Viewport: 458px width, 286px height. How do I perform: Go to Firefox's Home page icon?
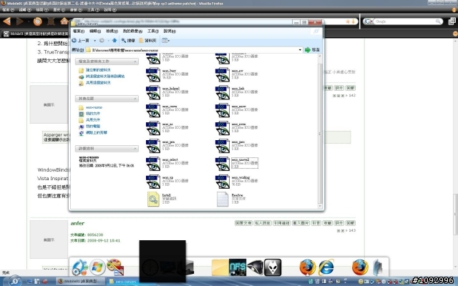(x=64, y=21)
